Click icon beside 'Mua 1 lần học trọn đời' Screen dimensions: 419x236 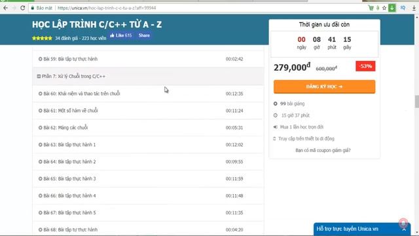pos(275,127)
